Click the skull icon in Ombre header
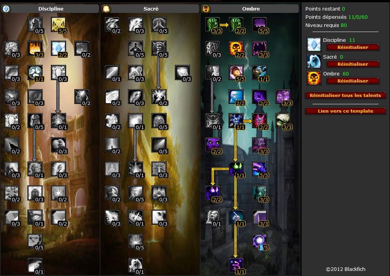Viewport: 390px width, 276px height. 206,9
